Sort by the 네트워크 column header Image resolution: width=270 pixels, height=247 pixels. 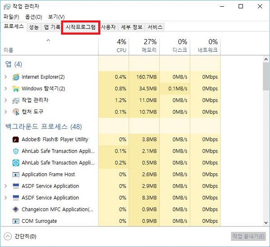coord(205,46)
